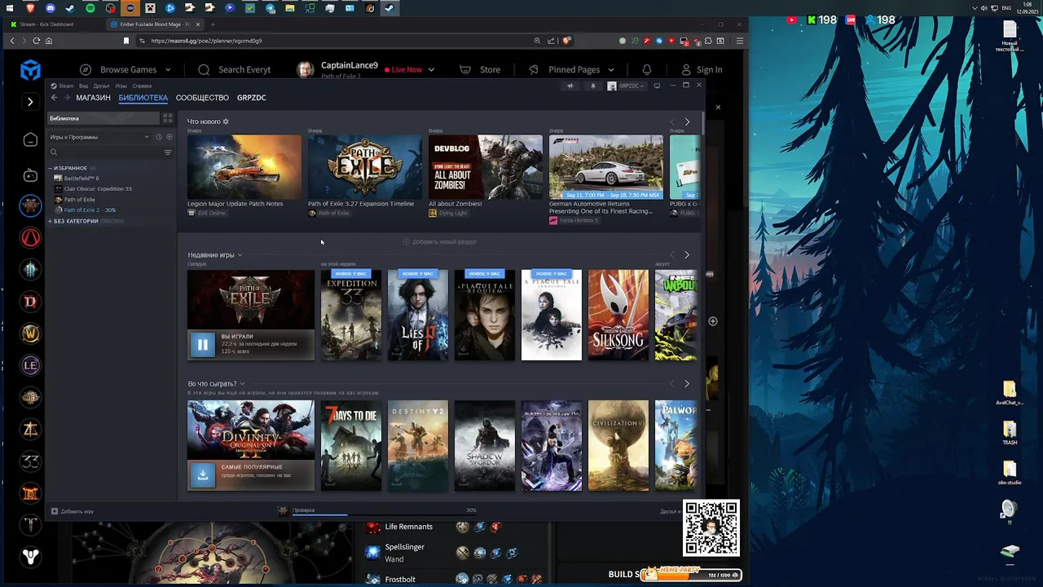Open Maxroll home icon in sidebar
Image resolution: width=1043 pixels, height=587 pixels.
tap(30, 139)
